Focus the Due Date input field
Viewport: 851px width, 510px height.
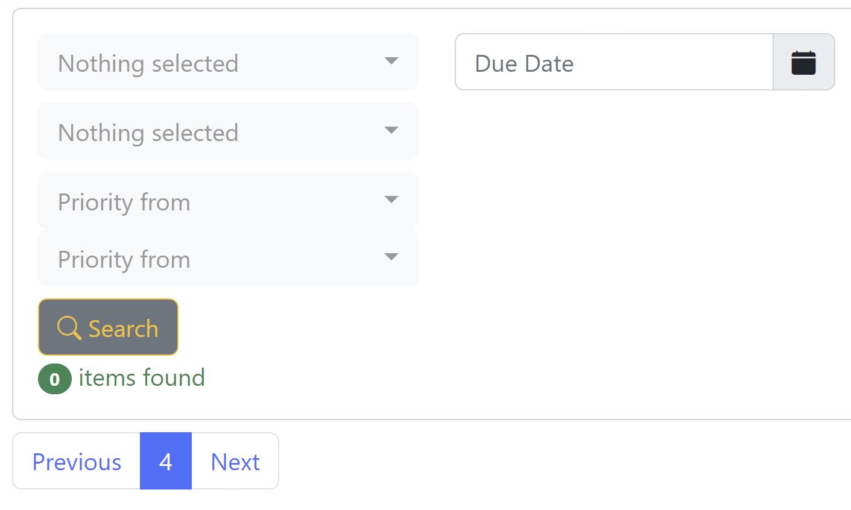(614, 61)
